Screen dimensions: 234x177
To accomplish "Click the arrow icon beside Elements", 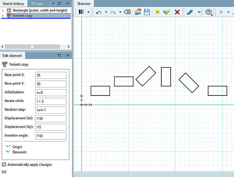I will click(x=8, y=152).
